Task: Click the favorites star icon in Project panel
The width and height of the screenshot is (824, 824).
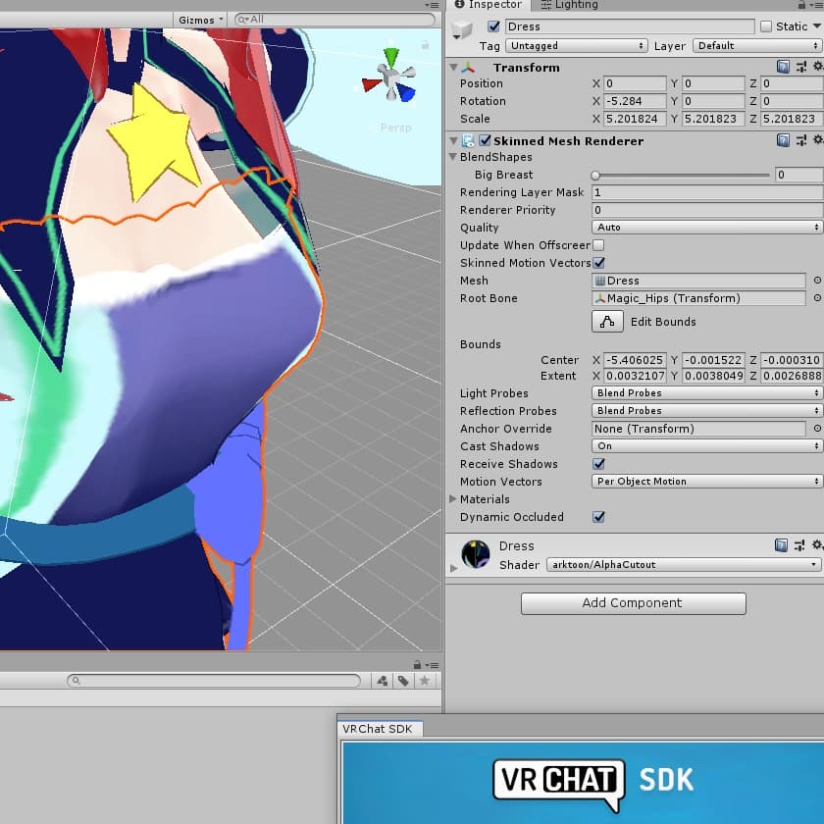Action: point(424,681)
